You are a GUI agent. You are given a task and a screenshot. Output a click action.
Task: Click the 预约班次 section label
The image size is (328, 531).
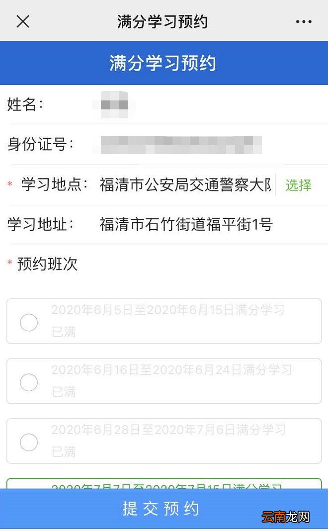coord(47,265)
